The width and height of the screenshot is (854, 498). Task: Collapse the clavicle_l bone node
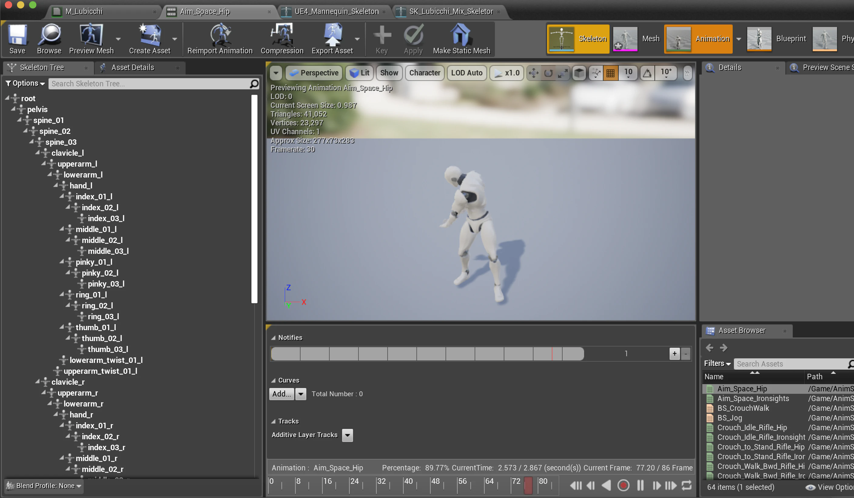pyautogui.click(x=37, y=153)
